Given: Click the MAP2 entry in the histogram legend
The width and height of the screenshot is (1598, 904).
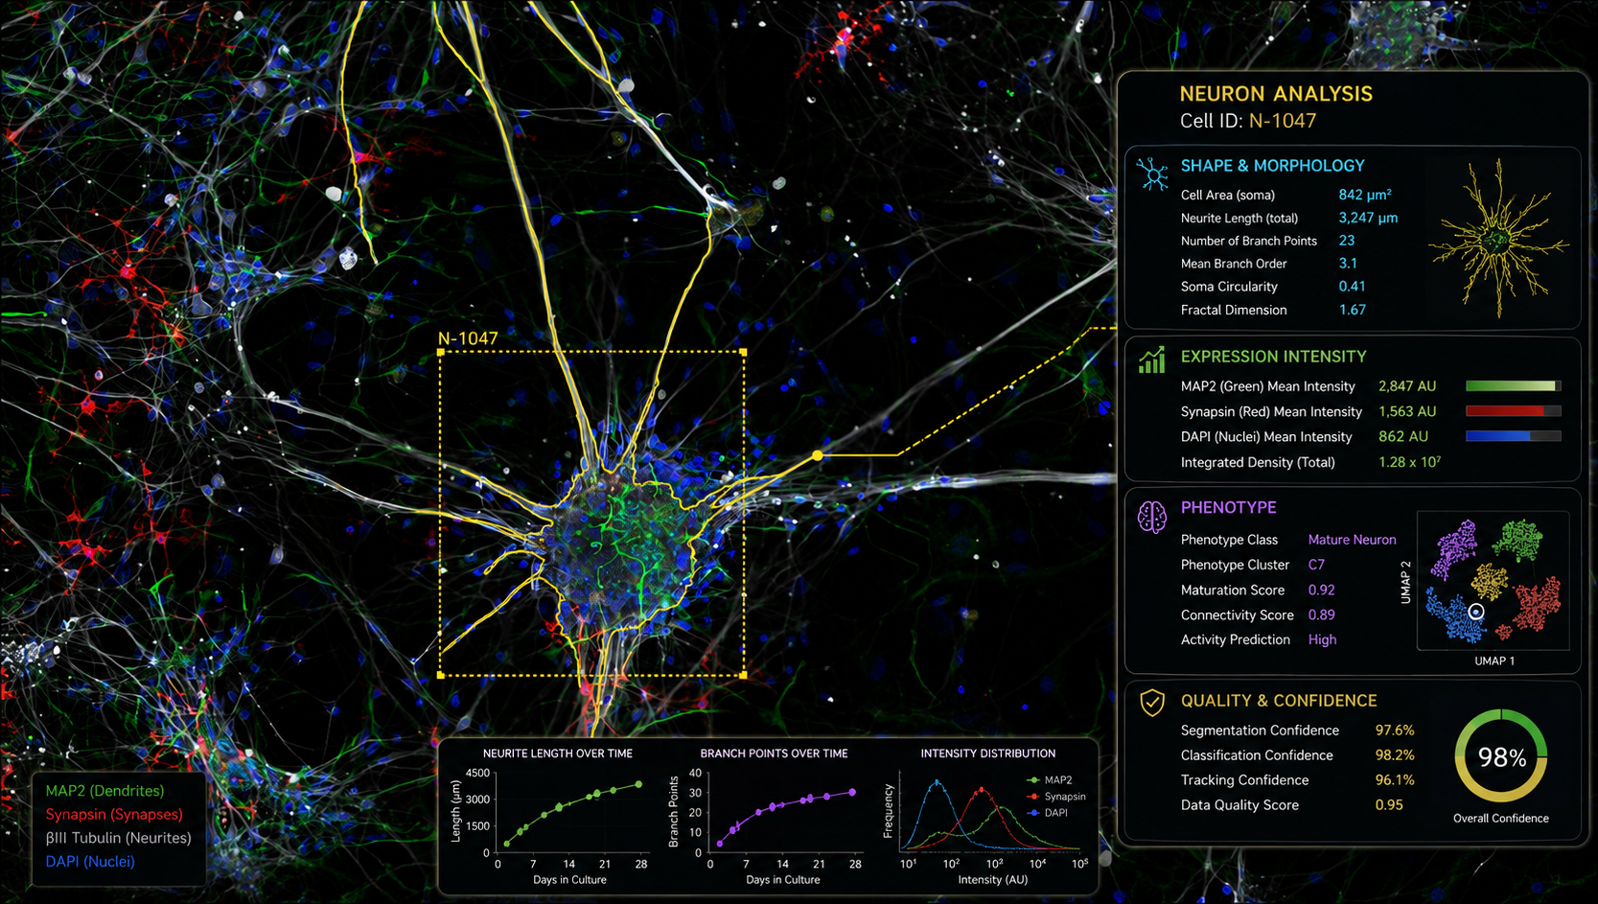Looking at the screenshot, I should point(1050,780).
